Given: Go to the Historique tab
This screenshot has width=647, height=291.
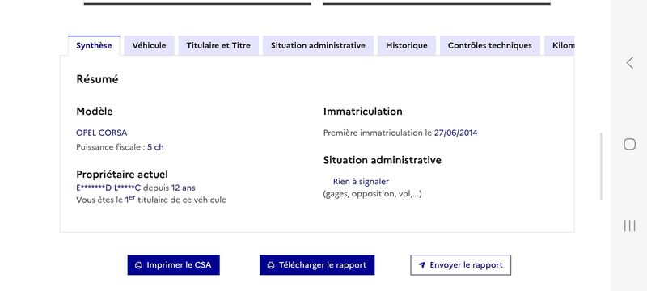Looking at the screenshot, I should [x=407, y=45].
